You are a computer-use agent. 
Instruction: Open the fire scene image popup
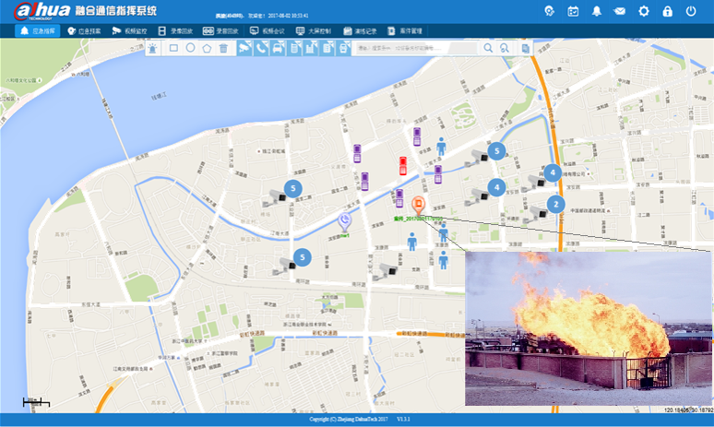[x=589, y=328]
